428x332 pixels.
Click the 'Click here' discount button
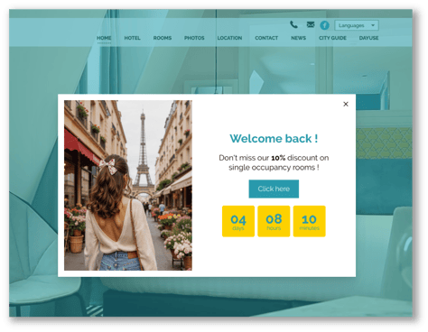(x=274, y=189)
